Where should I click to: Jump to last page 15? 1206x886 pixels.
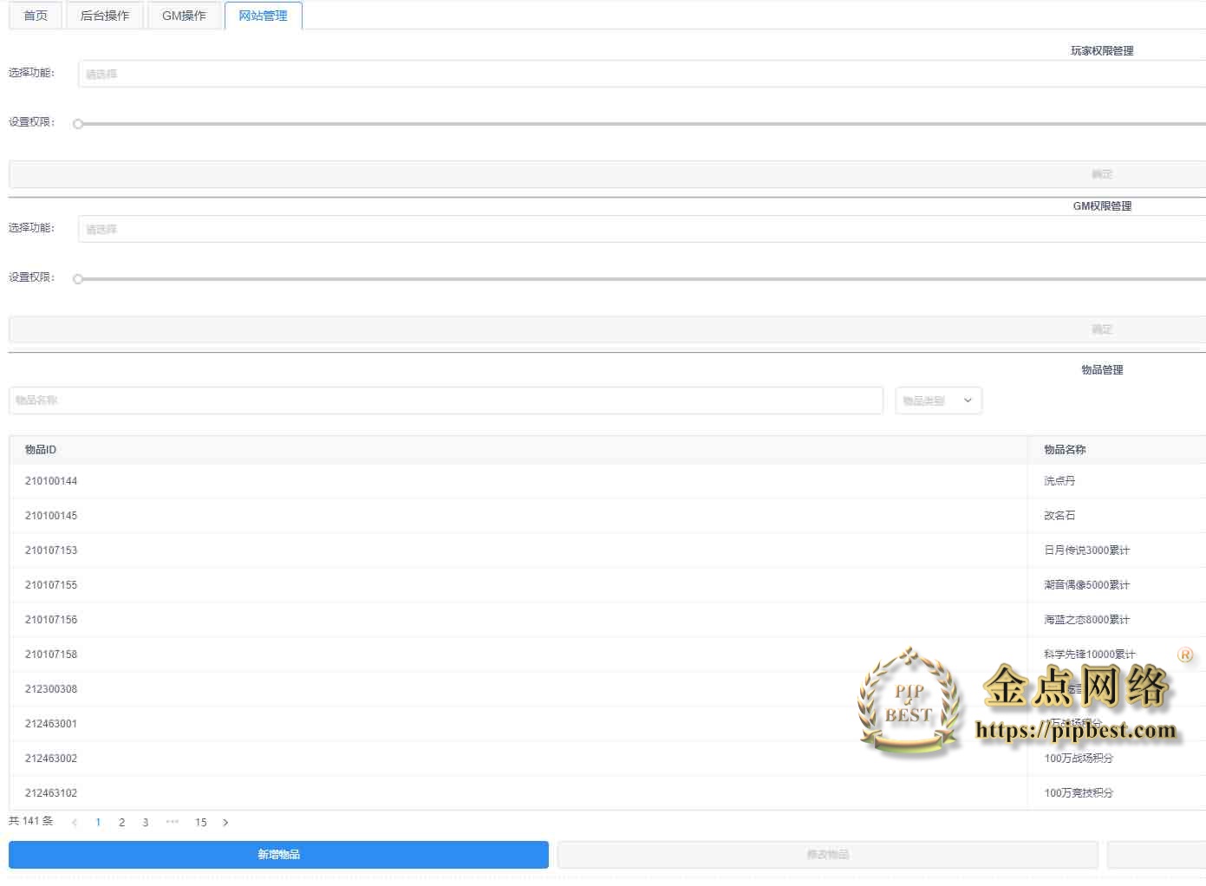[201, 823]
